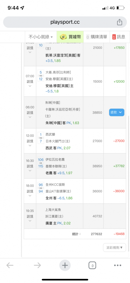Open a new tab with plus icon
The width and height of the screenshot is (130, 283).
[x=65, y=265]
